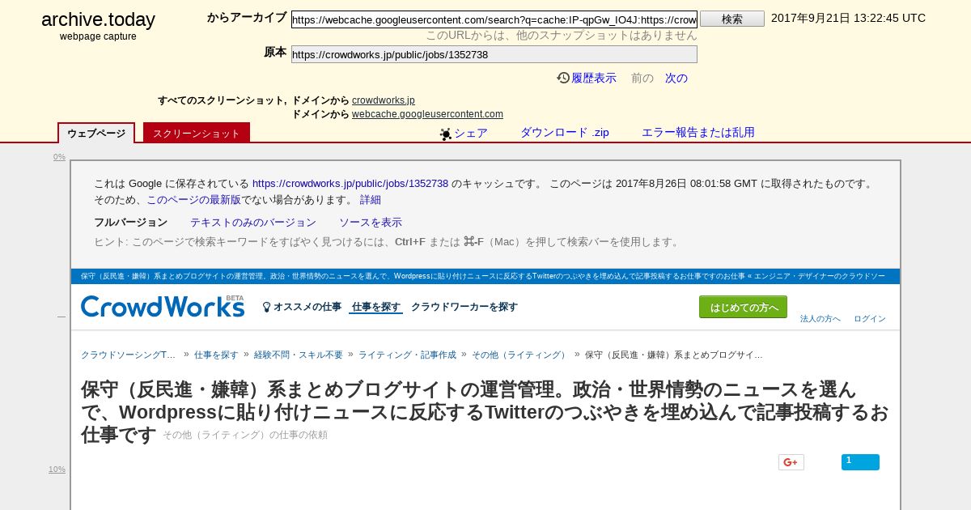This screenshot has height=510, width=971.
Task: Open ライティング・記事作成 breadcrumb
Action: click(407, 355)
